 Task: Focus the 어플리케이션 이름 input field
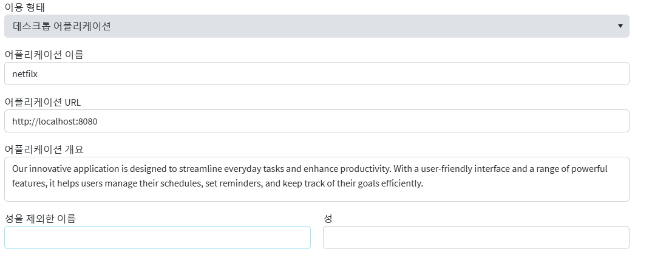pos(316,74)
